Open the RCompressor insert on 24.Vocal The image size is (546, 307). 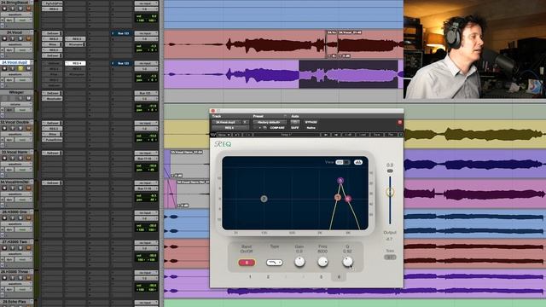(75, 44)
